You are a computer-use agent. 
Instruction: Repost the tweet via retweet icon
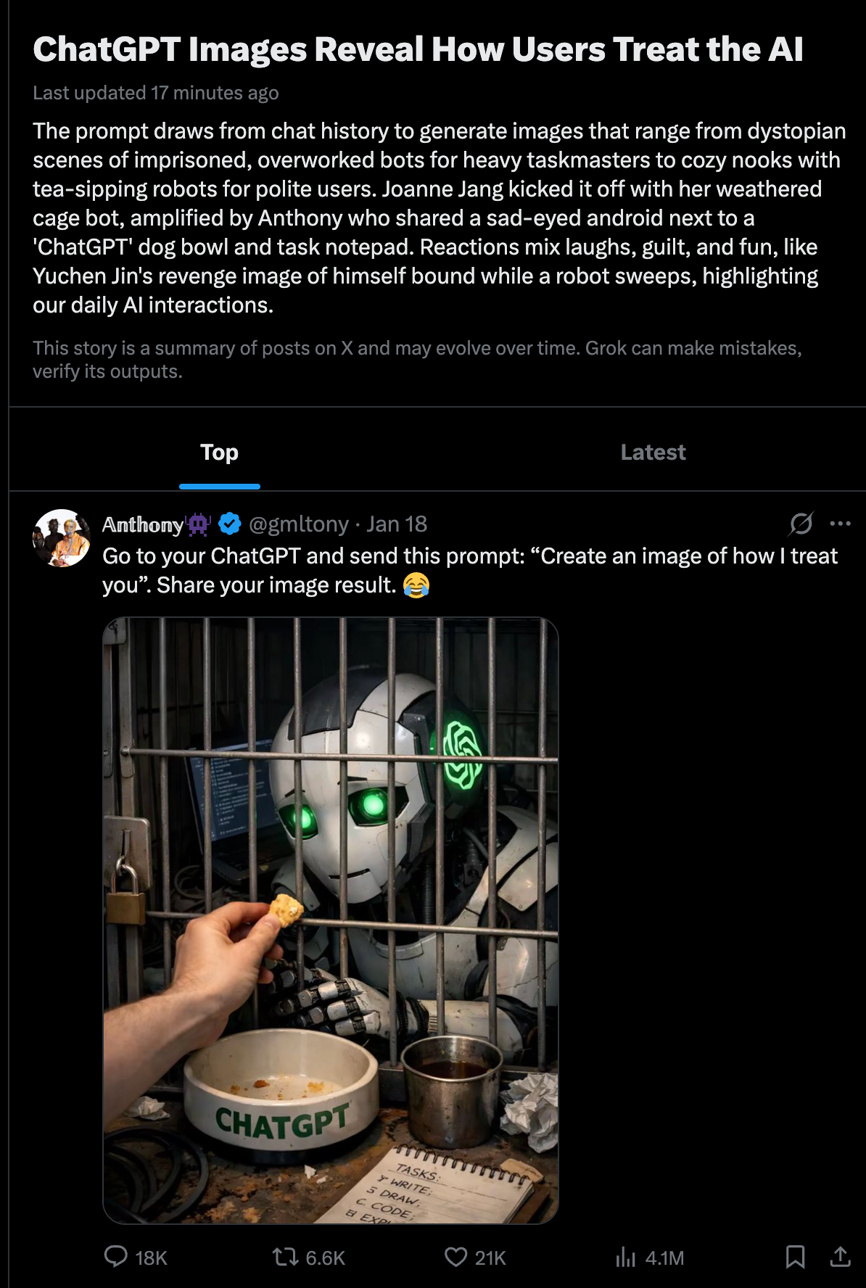(x=285, y=1256)
